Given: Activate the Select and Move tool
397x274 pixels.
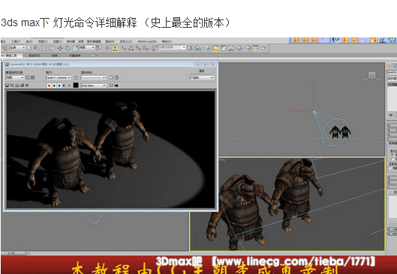Looking at the screenshot, I should click(x=60, y=48).
